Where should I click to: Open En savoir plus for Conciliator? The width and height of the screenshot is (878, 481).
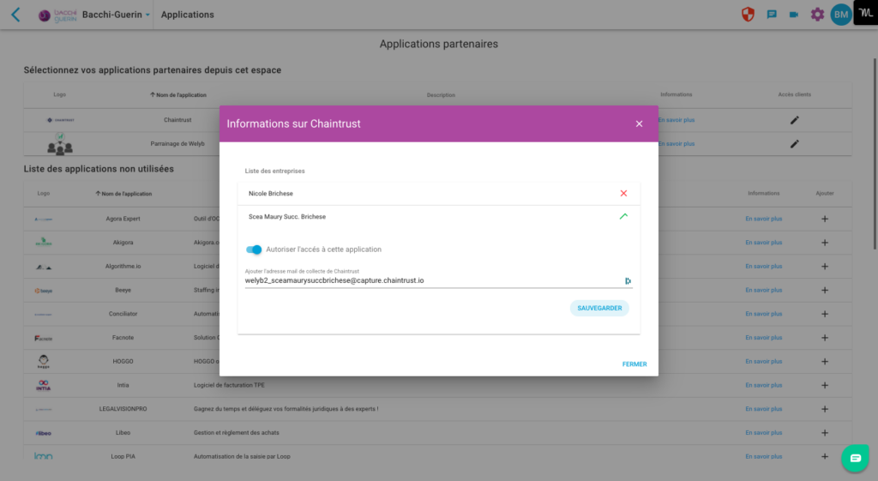pos(763,314)
